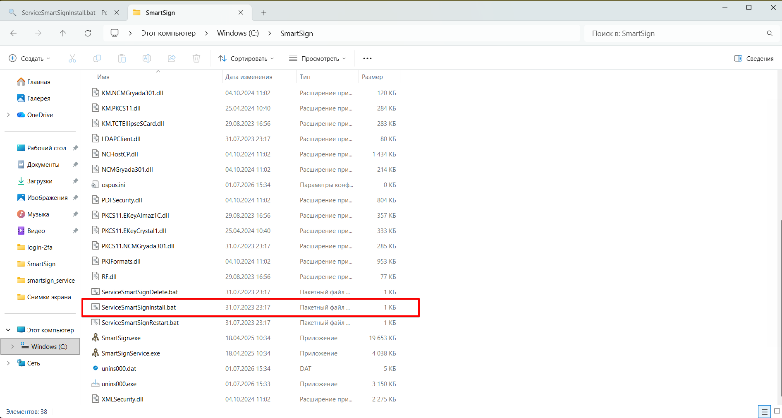Switch to details list view icon
The image size is (782, 418).
tap(764, 411)
